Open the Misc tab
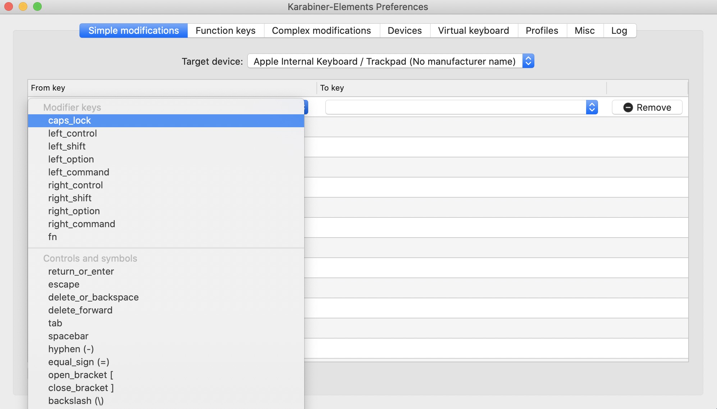The height and width of the screenshot is (409, 717). pyautogui.click(x=584, y=31)
